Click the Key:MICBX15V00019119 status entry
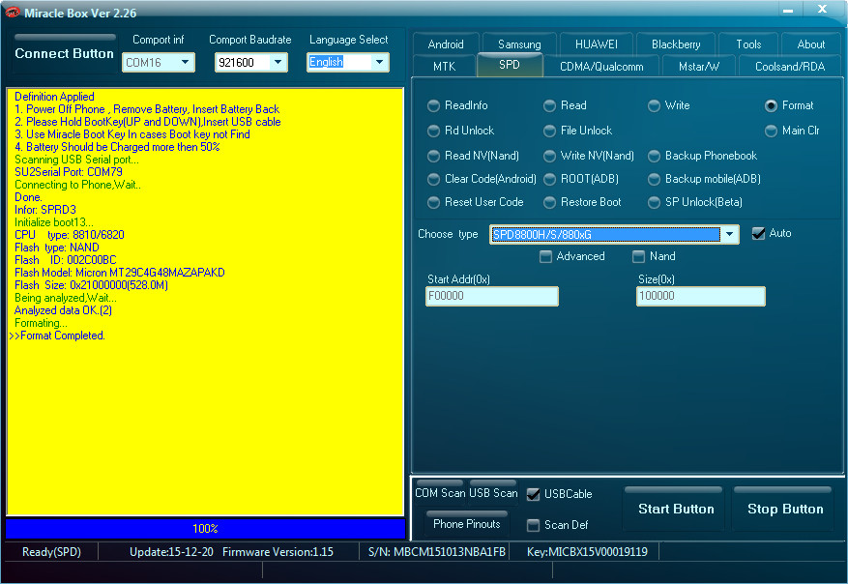This screenshot has height=584, width=848. (x=587, y=552)
